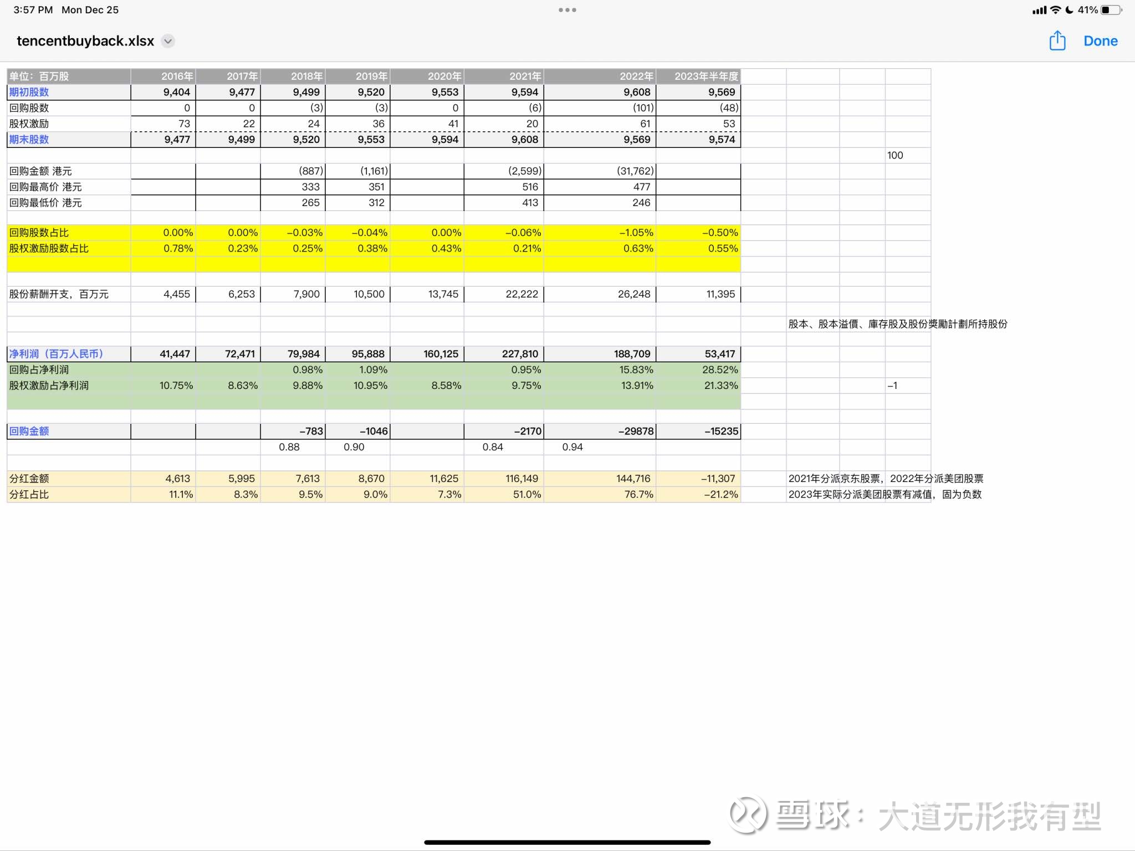The image size is (1135, 851).
Task: Tap the Share icon
Action: pos(1057,41)
